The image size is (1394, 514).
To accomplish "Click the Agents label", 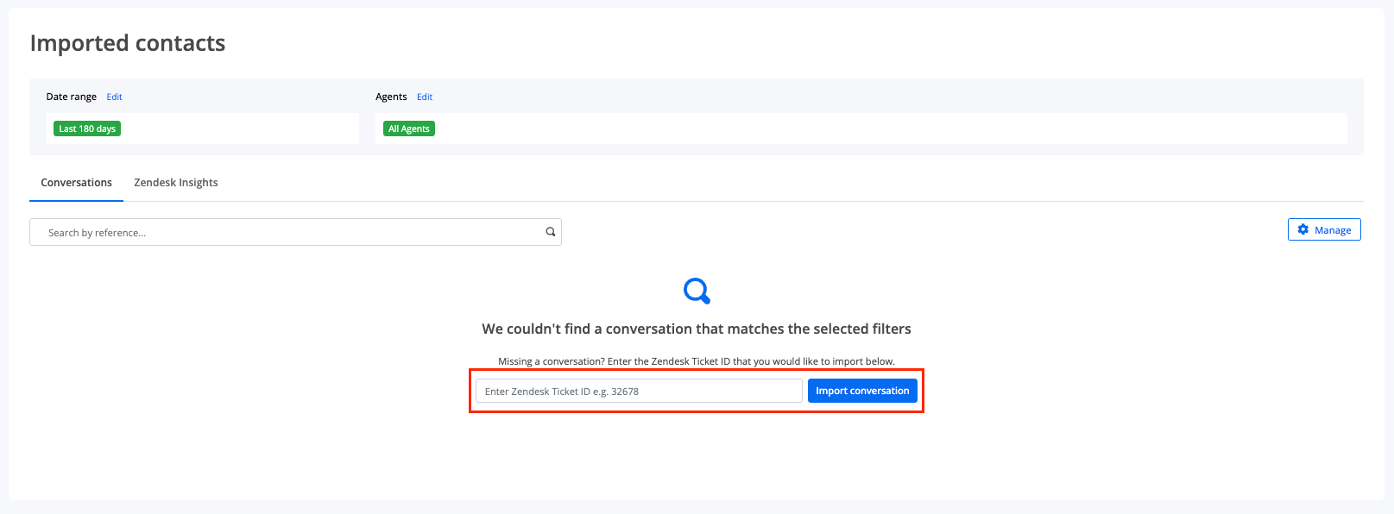I will pos(391,97).
